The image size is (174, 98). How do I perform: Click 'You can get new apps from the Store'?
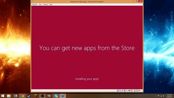87,48
